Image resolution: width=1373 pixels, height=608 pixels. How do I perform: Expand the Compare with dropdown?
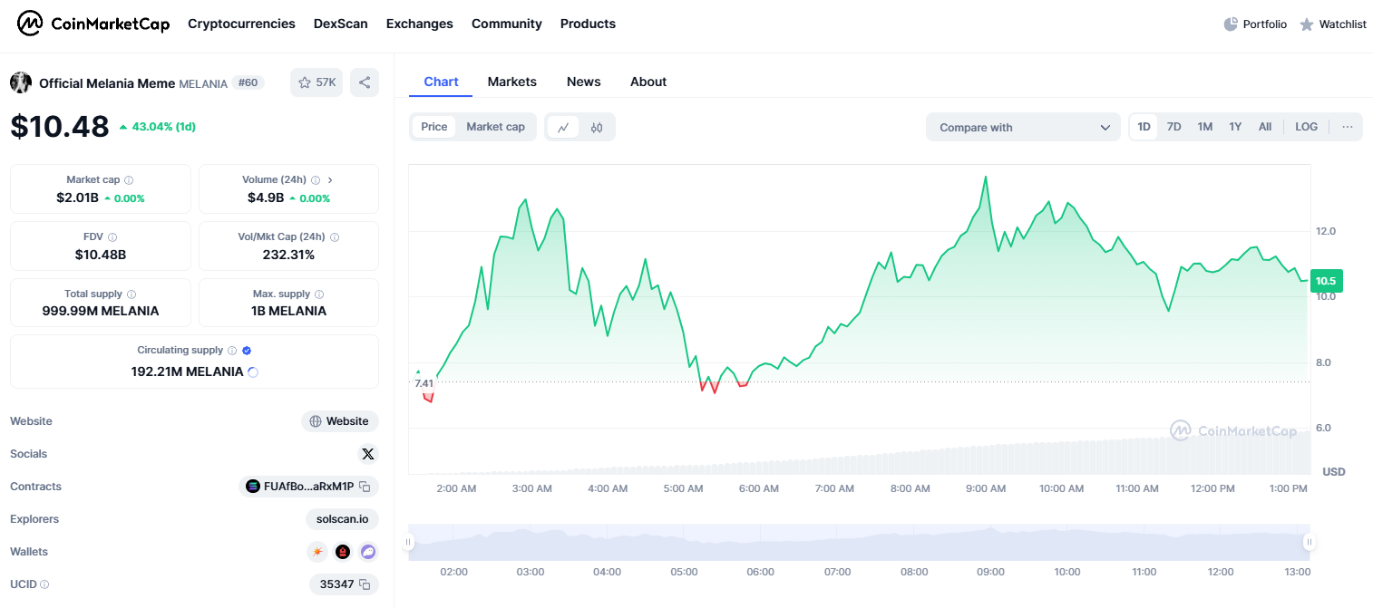tap(1024, 128)
